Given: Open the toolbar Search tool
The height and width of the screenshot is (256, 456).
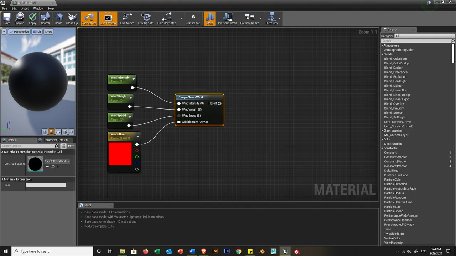Looking at the screenshot, I should [45, 19].
